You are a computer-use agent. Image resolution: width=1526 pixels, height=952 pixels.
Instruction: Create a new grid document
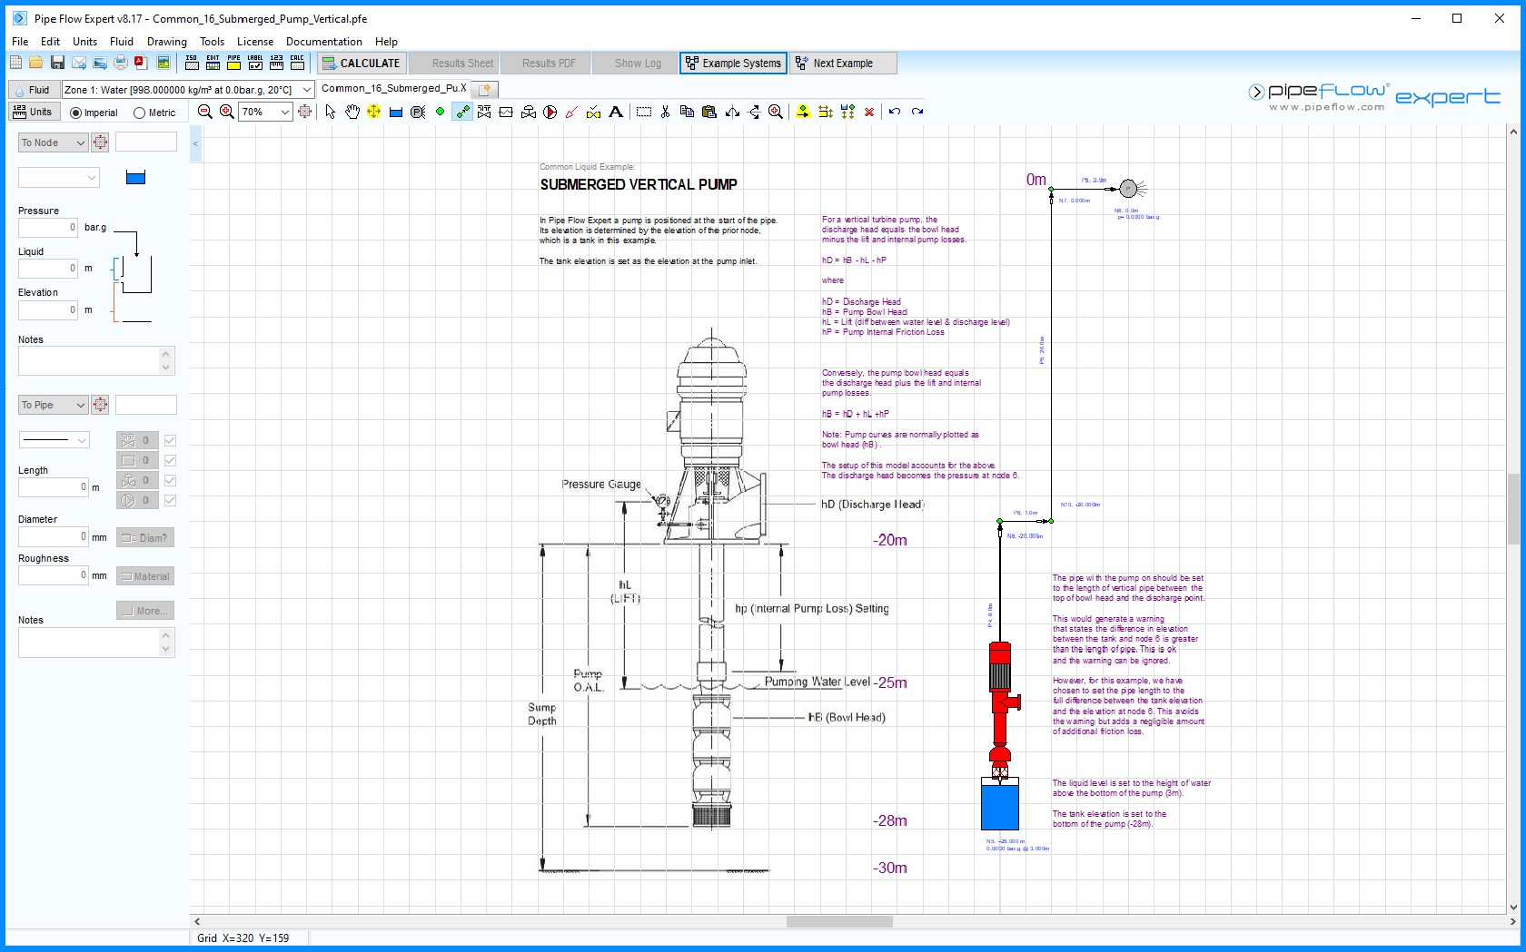[15, 63]
